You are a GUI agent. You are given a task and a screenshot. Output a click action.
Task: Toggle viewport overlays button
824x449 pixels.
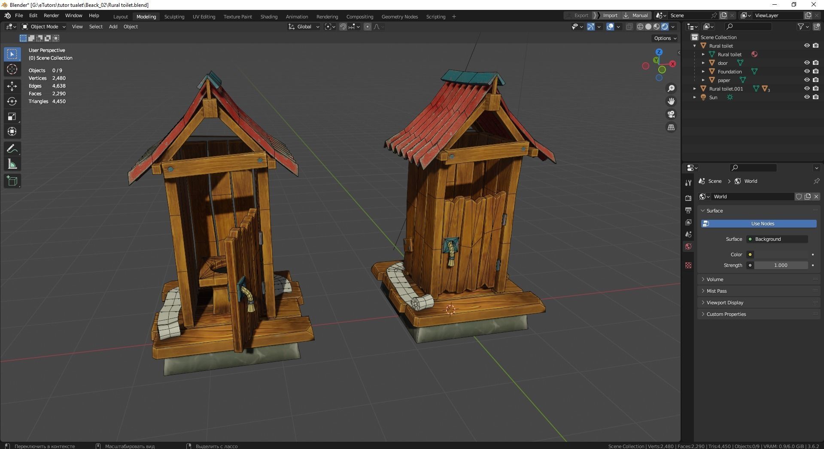pyautogui.click(x=610, y=27)
